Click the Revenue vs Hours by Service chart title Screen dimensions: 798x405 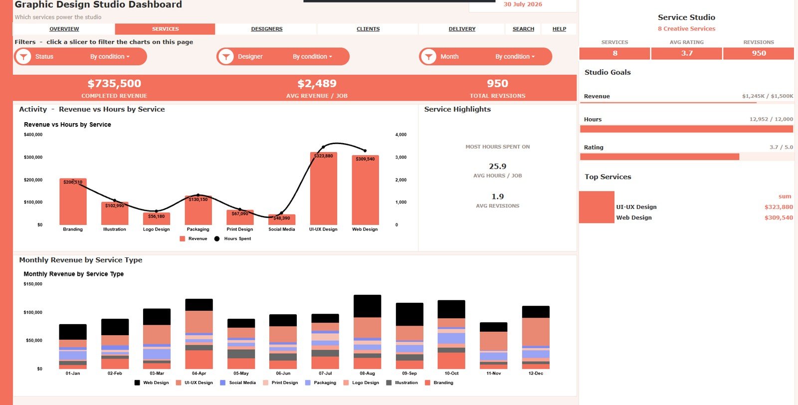click(x=67, y=125)
